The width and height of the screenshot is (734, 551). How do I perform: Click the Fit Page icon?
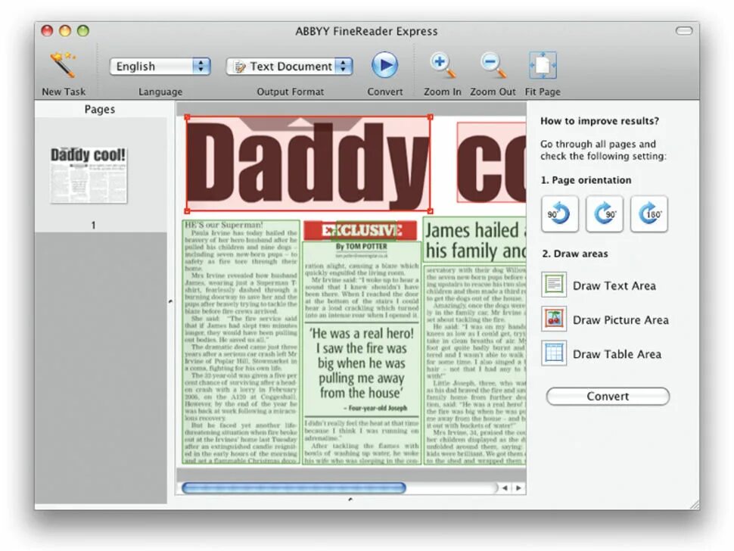[543, 65]
